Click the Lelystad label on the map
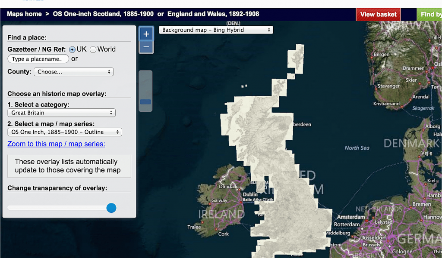The height and width of the screenshot is (258, 442). click(383, 222)
